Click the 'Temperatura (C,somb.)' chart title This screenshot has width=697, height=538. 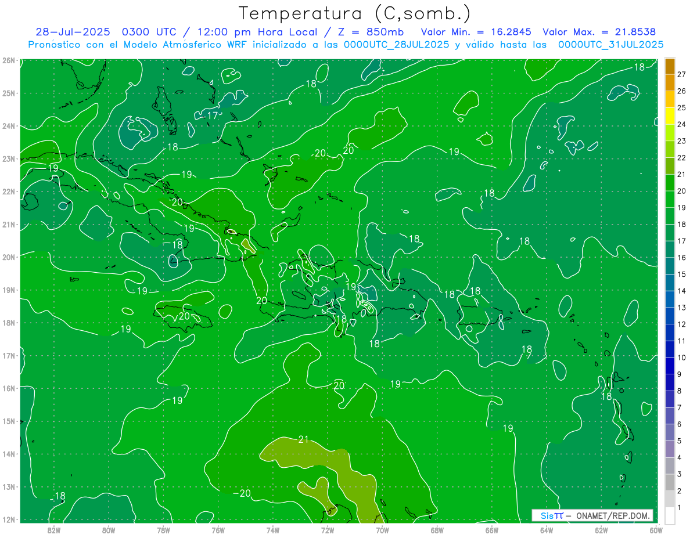(354, 13)
